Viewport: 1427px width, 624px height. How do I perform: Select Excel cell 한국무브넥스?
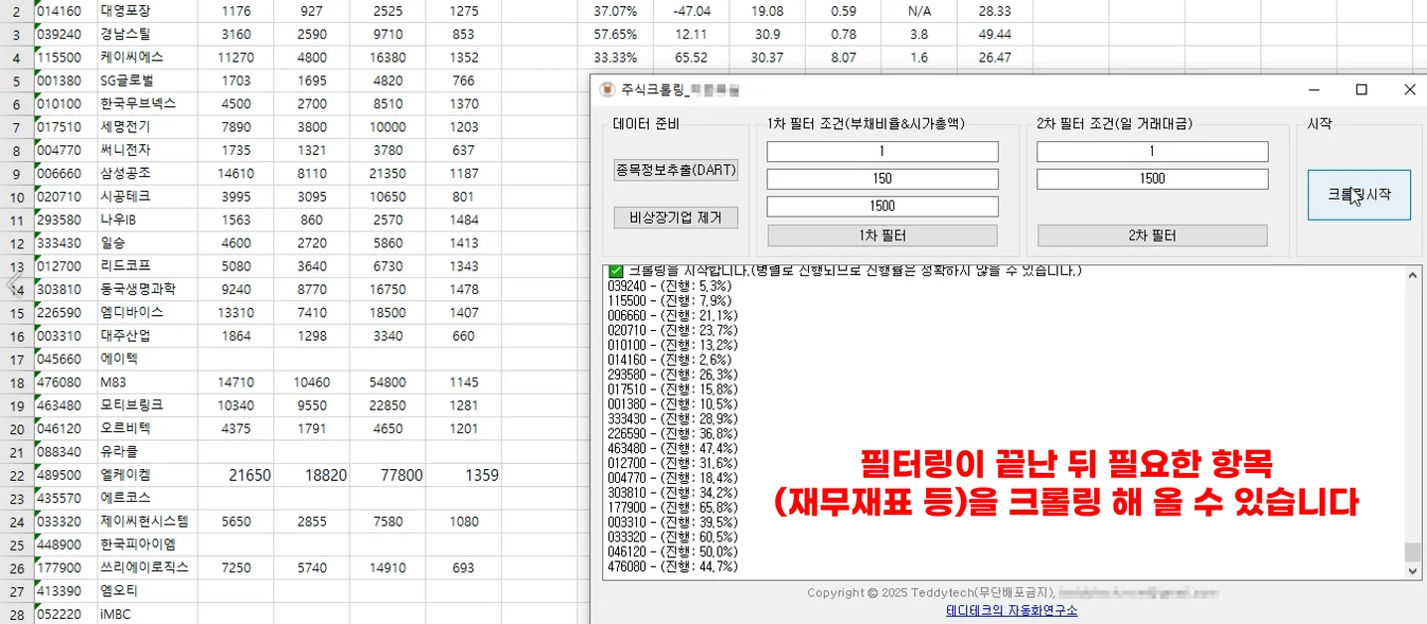pyautogui.click(x=147, y=103)
